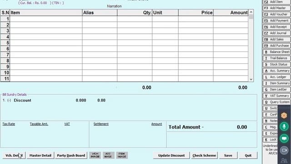This screenshot has height=164, width=291.
Task: Open Balance Sheet report
Action: click(276, 52)
